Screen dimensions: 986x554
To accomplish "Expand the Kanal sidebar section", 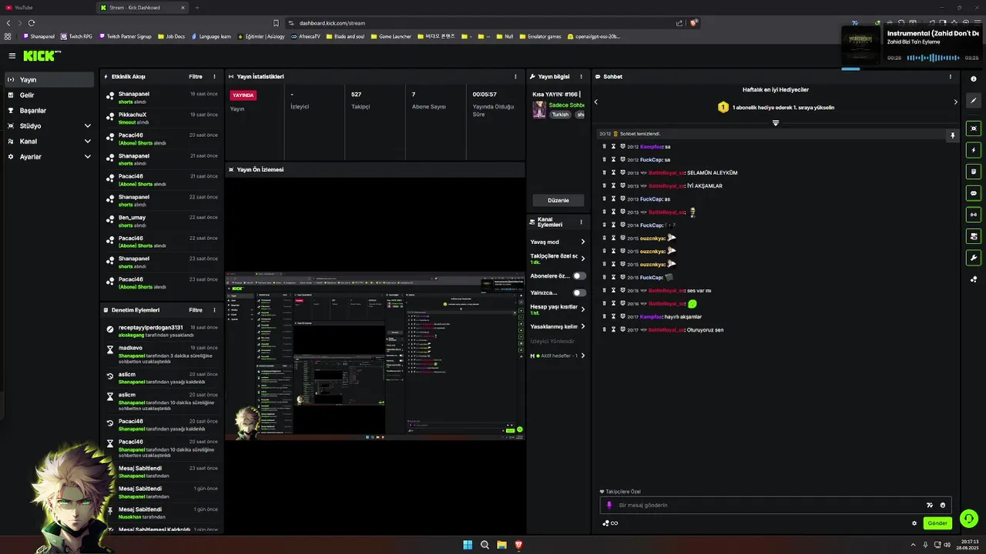I will pos(49,142).
